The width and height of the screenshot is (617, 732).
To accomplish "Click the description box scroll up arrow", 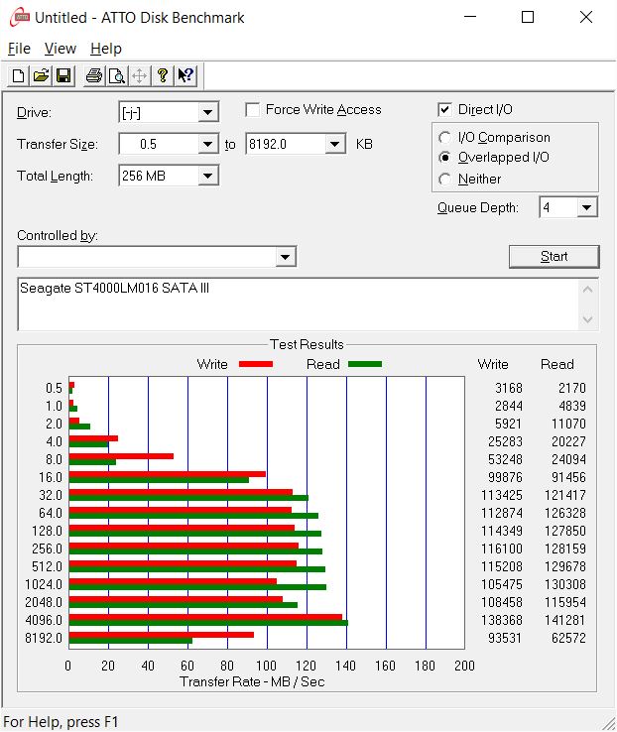I will pos(587,290).
